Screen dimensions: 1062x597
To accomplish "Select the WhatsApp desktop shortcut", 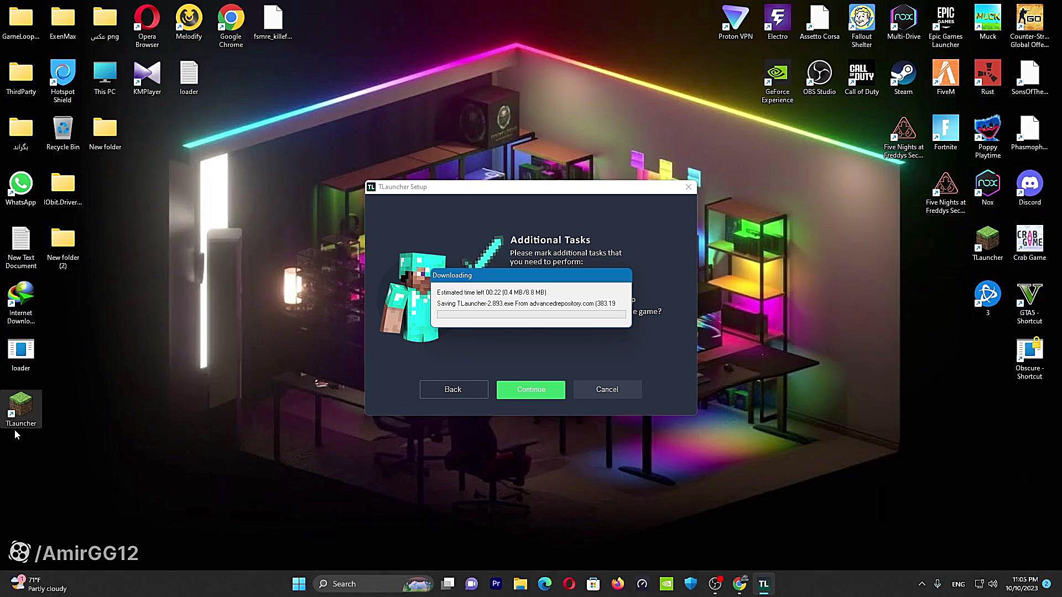I will [x=20, y=188].
